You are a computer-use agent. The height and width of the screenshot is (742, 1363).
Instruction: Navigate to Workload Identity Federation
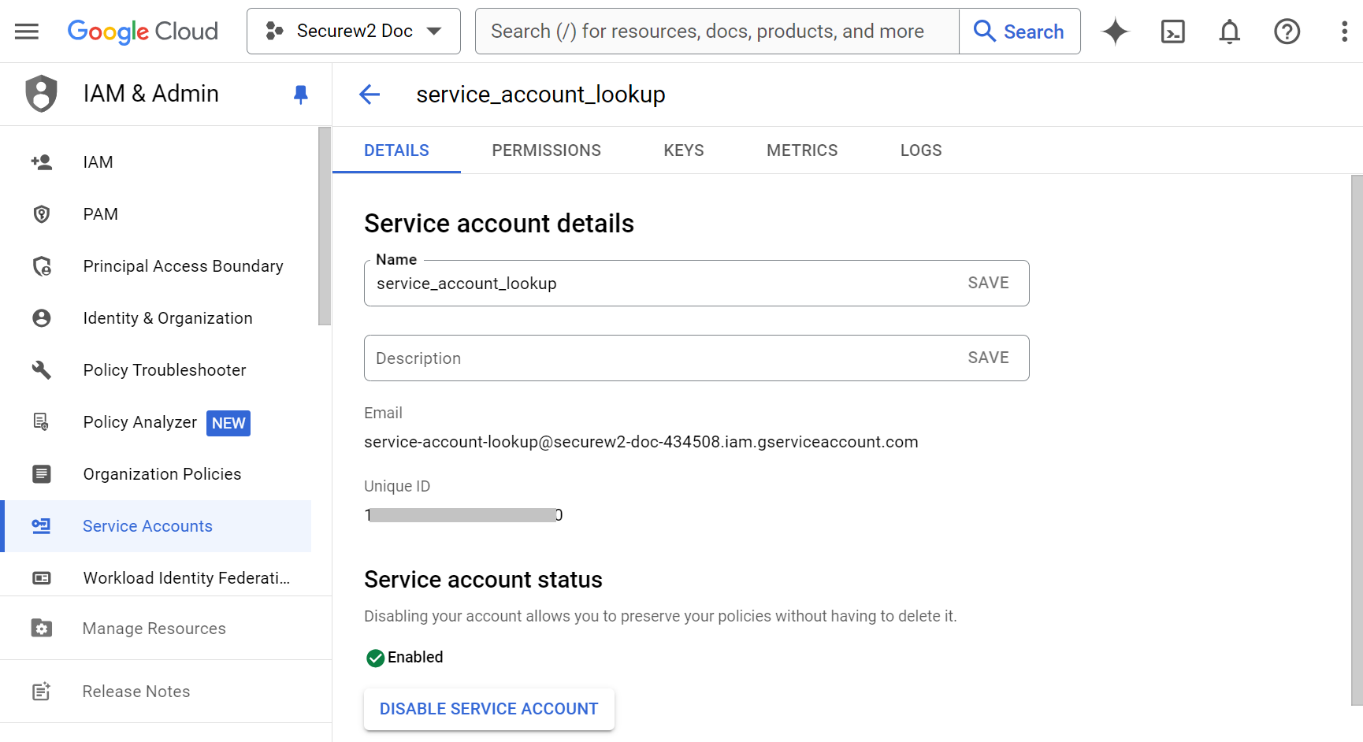[186, 578]
